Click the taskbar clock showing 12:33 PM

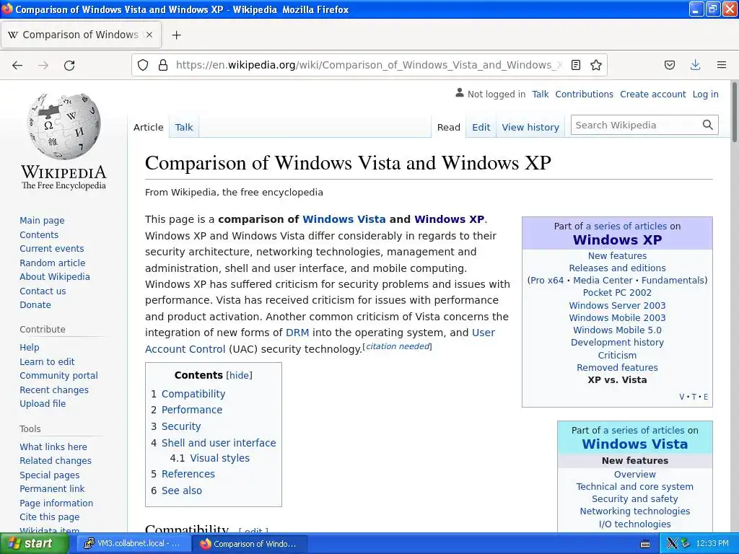tap(712, 544)
